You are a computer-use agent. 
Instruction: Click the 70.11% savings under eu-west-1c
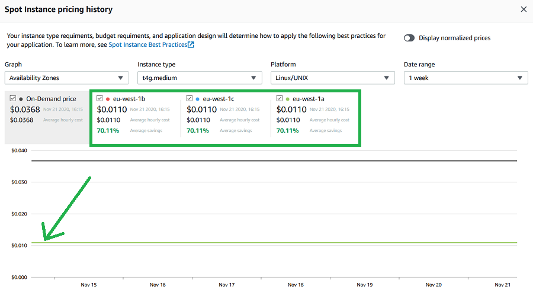pyautogui.click(x=197, y=130)
